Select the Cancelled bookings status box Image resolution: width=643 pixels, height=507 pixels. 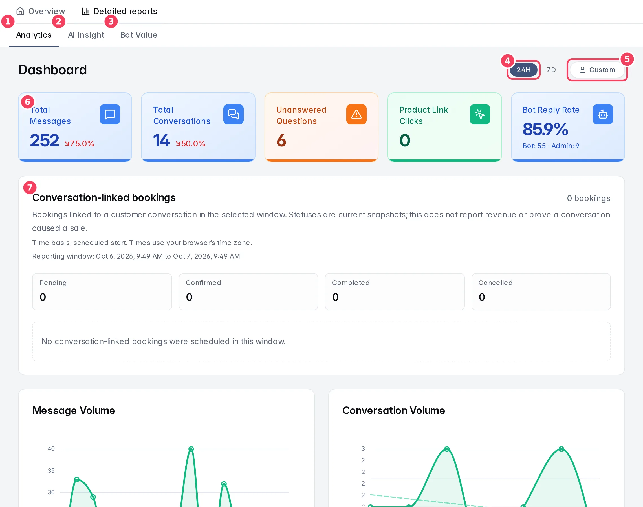point(541,292)
